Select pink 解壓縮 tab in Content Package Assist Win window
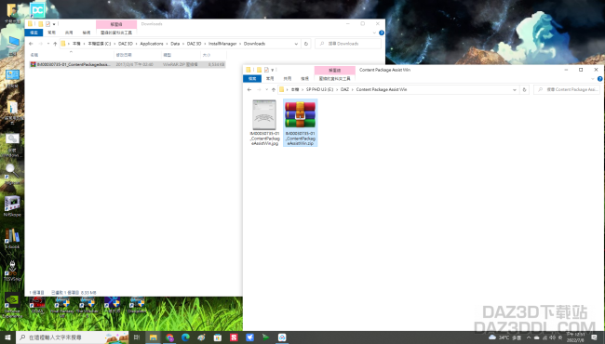Screen dimensions: 605x344 [x=334, y=70]
